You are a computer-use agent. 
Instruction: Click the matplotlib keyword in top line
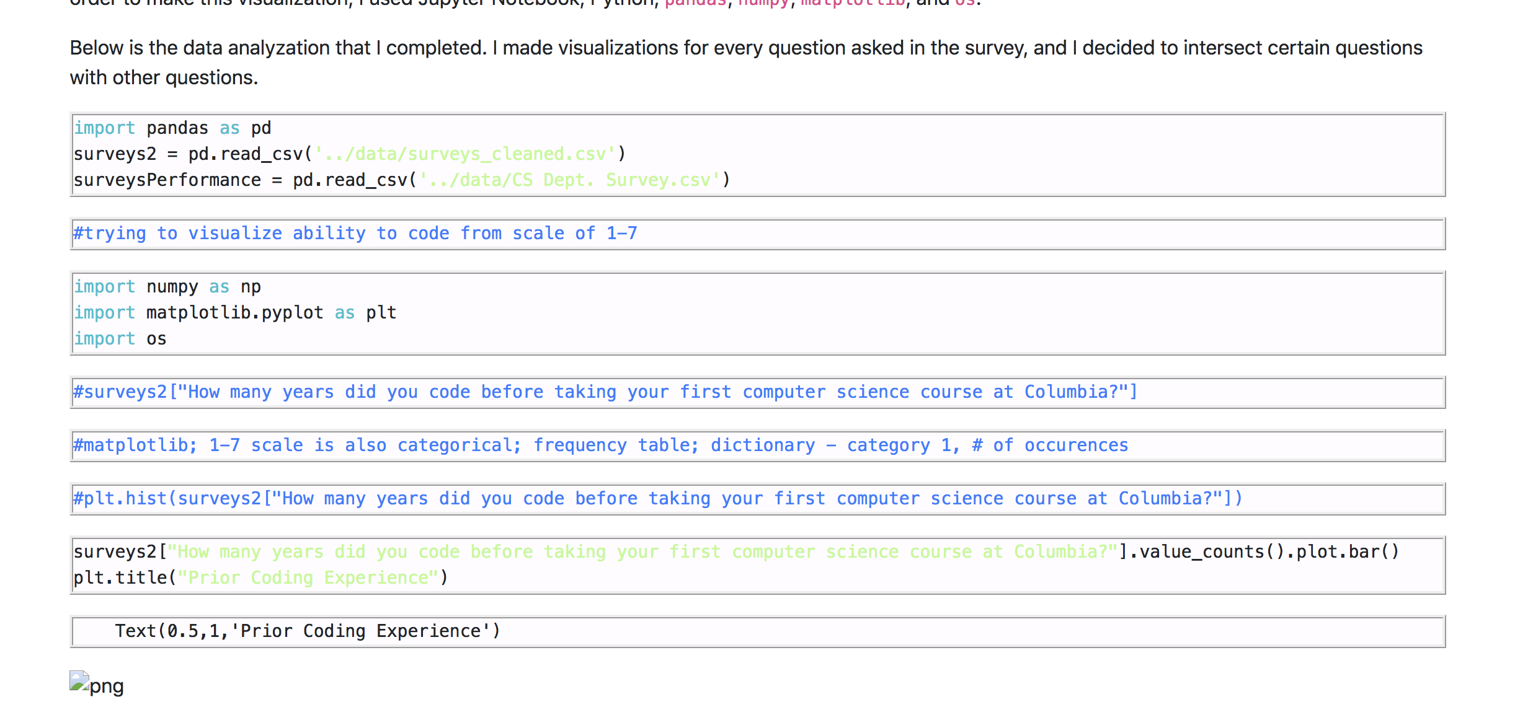[852, 3]
